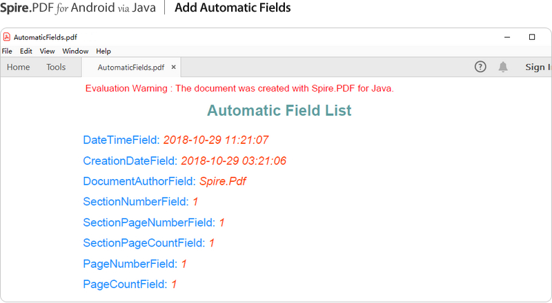Switch to the Home tab
Image resolution: width=552 pixels, height=303 pixels.
click(x=19, y=67)
